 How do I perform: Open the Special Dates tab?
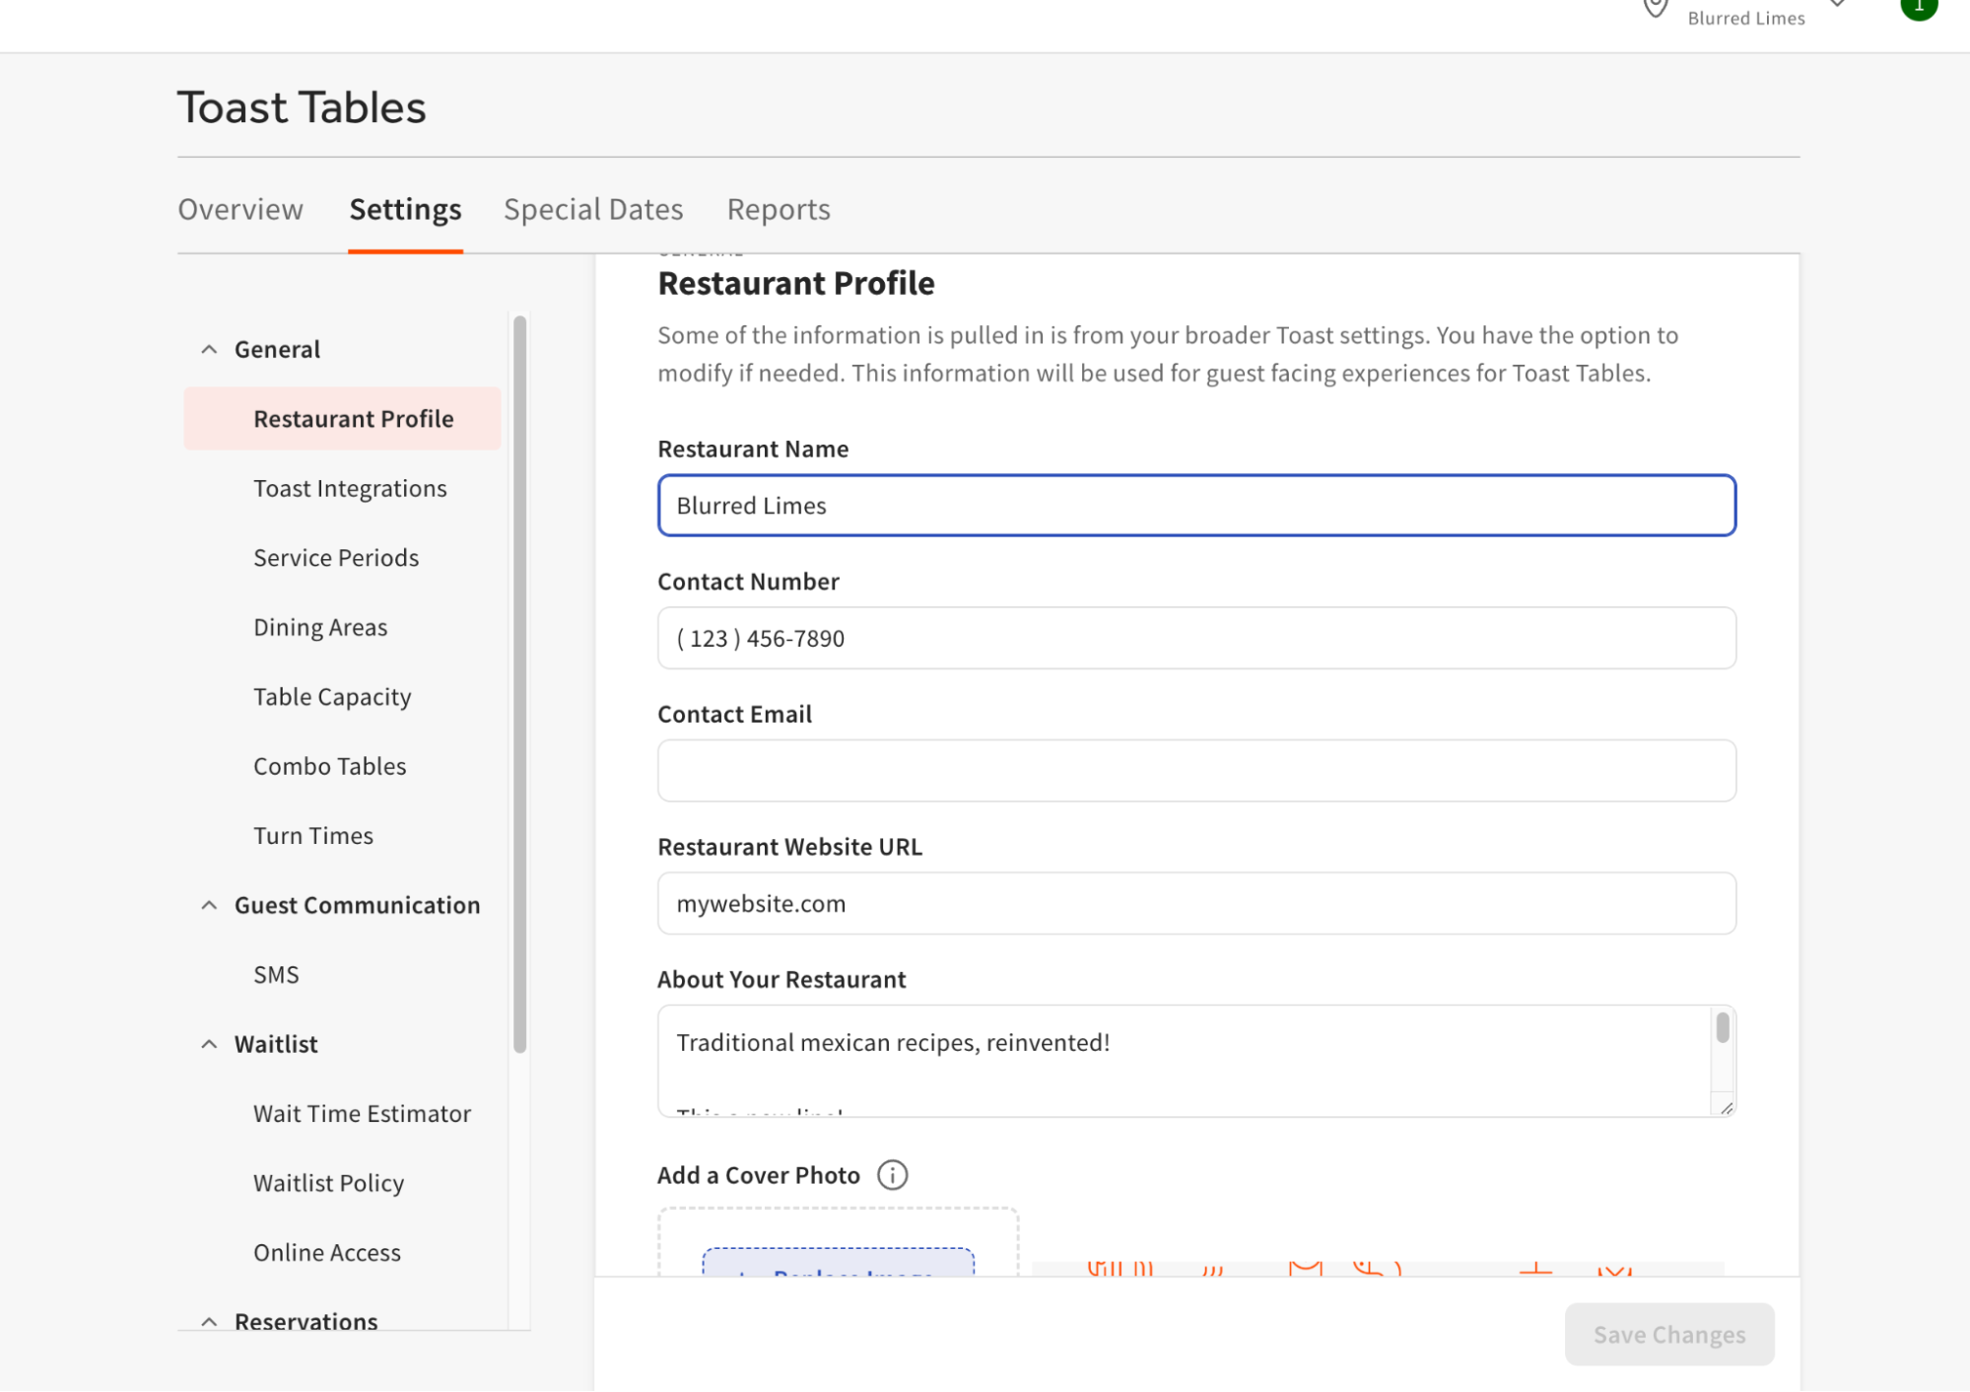tap(592, 209)
